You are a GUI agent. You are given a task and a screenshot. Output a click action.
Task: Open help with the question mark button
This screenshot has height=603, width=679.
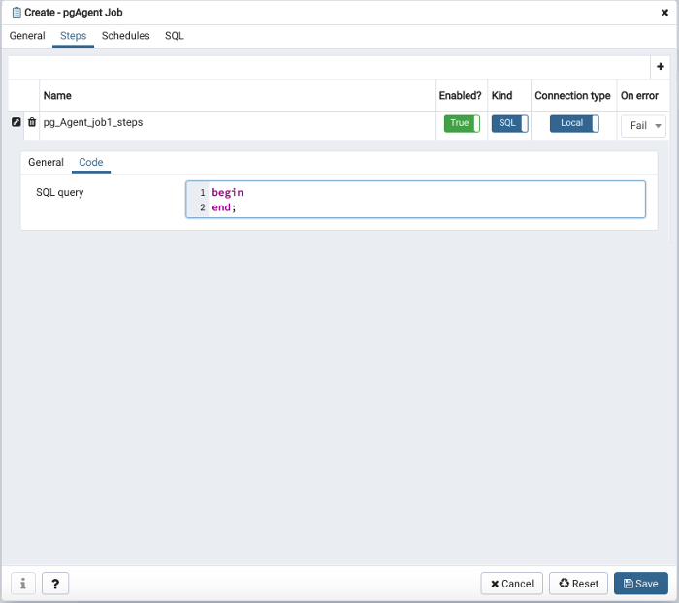click(x=55, y=584)
